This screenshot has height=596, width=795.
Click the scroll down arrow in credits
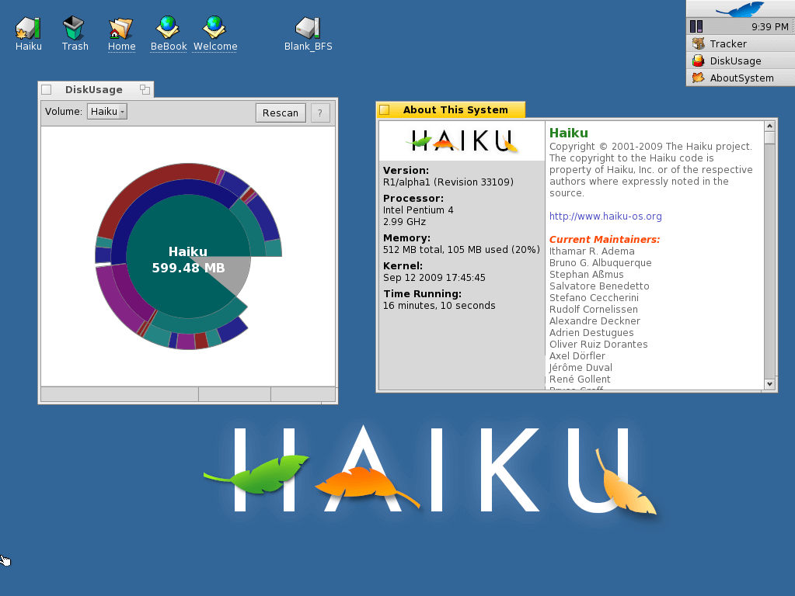pyautogui.click(x=769, y=384)
